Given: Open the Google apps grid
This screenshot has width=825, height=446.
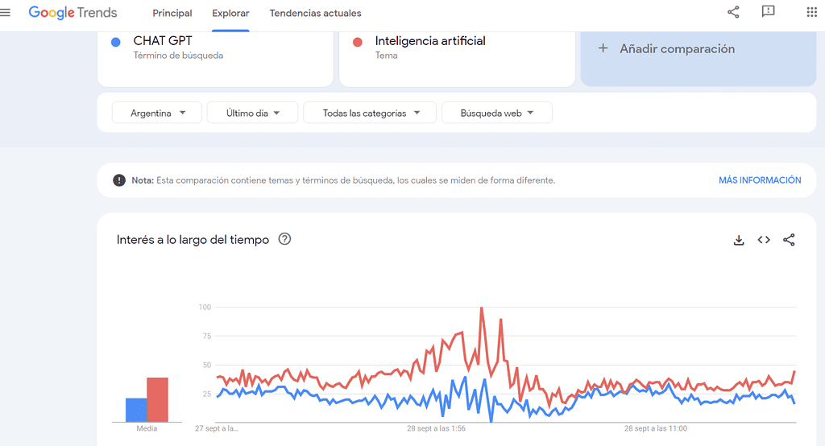Looking at the screenshot, I should pos(811,12).
